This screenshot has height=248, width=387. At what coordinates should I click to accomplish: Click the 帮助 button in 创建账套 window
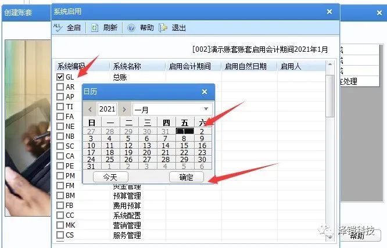[x=357, y=236]
